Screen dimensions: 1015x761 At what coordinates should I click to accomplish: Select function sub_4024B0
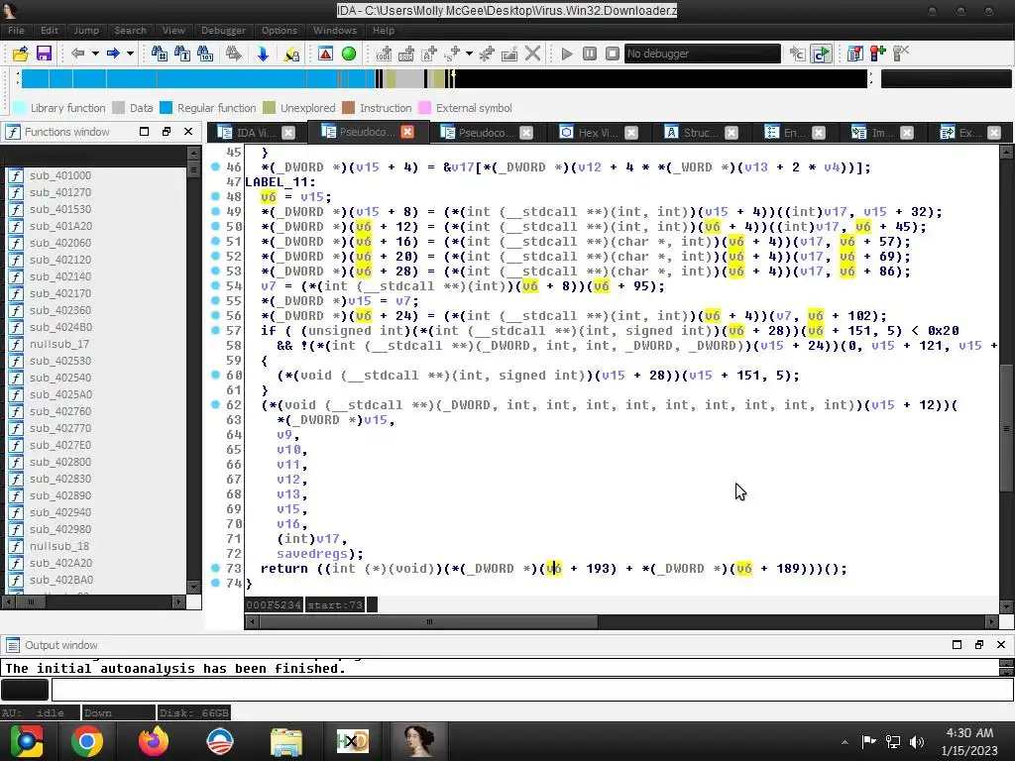click(x=60, y=327)
